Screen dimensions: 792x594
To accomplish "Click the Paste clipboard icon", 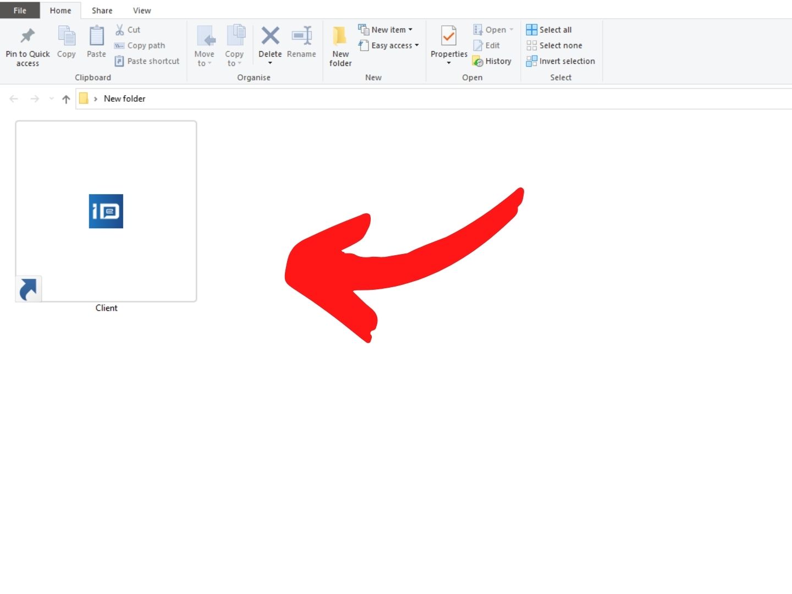I will point(96,36).
